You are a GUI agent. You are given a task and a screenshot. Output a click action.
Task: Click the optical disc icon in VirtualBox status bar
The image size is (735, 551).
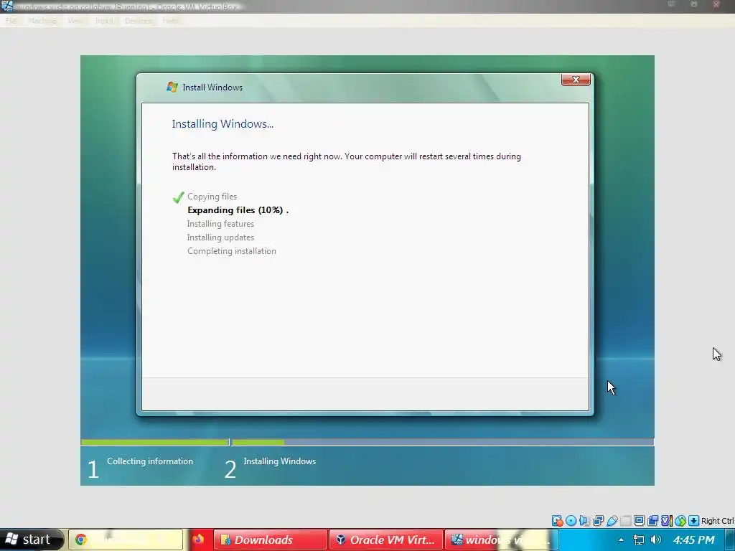[571, 521]
